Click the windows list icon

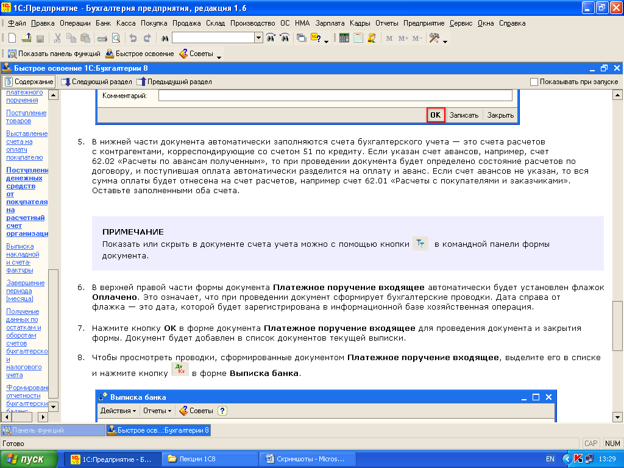pos(302,38)
